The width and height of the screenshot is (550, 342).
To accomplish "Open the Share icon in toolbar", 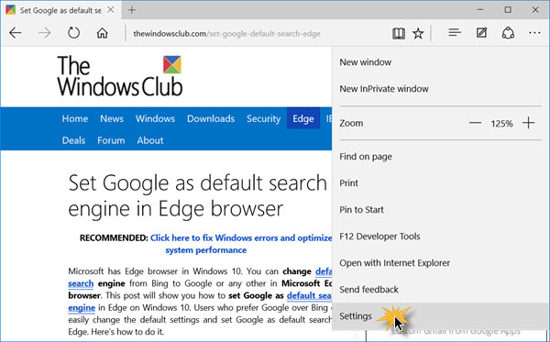I will tap(508, 33).
